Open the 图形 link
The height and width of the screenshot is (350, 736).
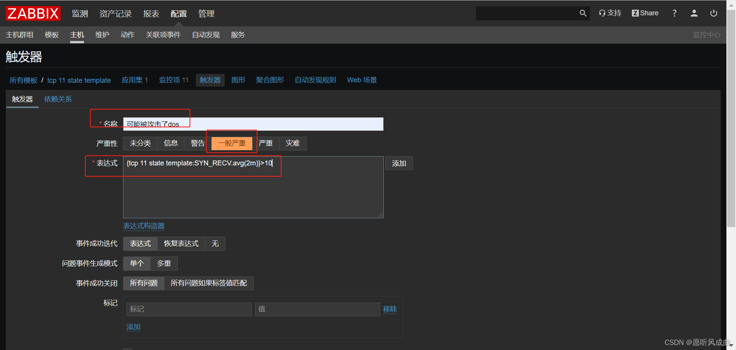click(238, 80)
